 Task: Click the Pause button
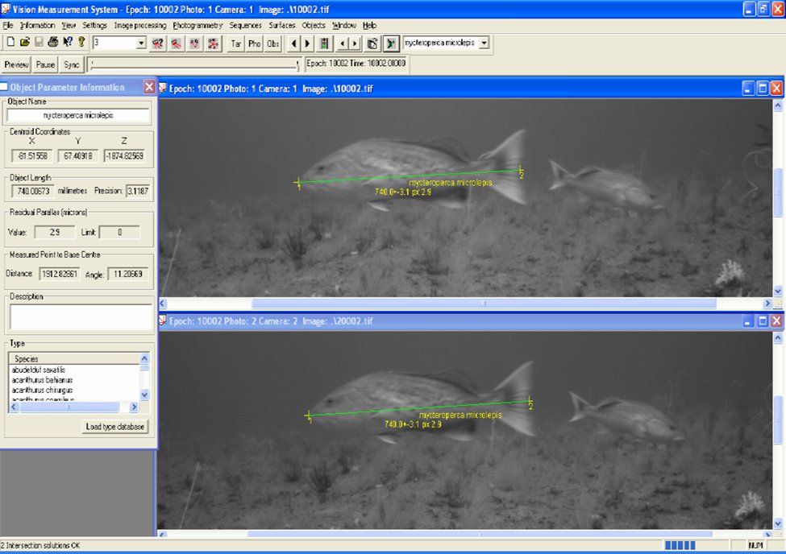(x=44, y=64)
